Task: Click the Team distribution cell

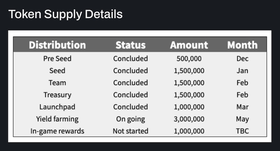Action: tap(57, 83)
